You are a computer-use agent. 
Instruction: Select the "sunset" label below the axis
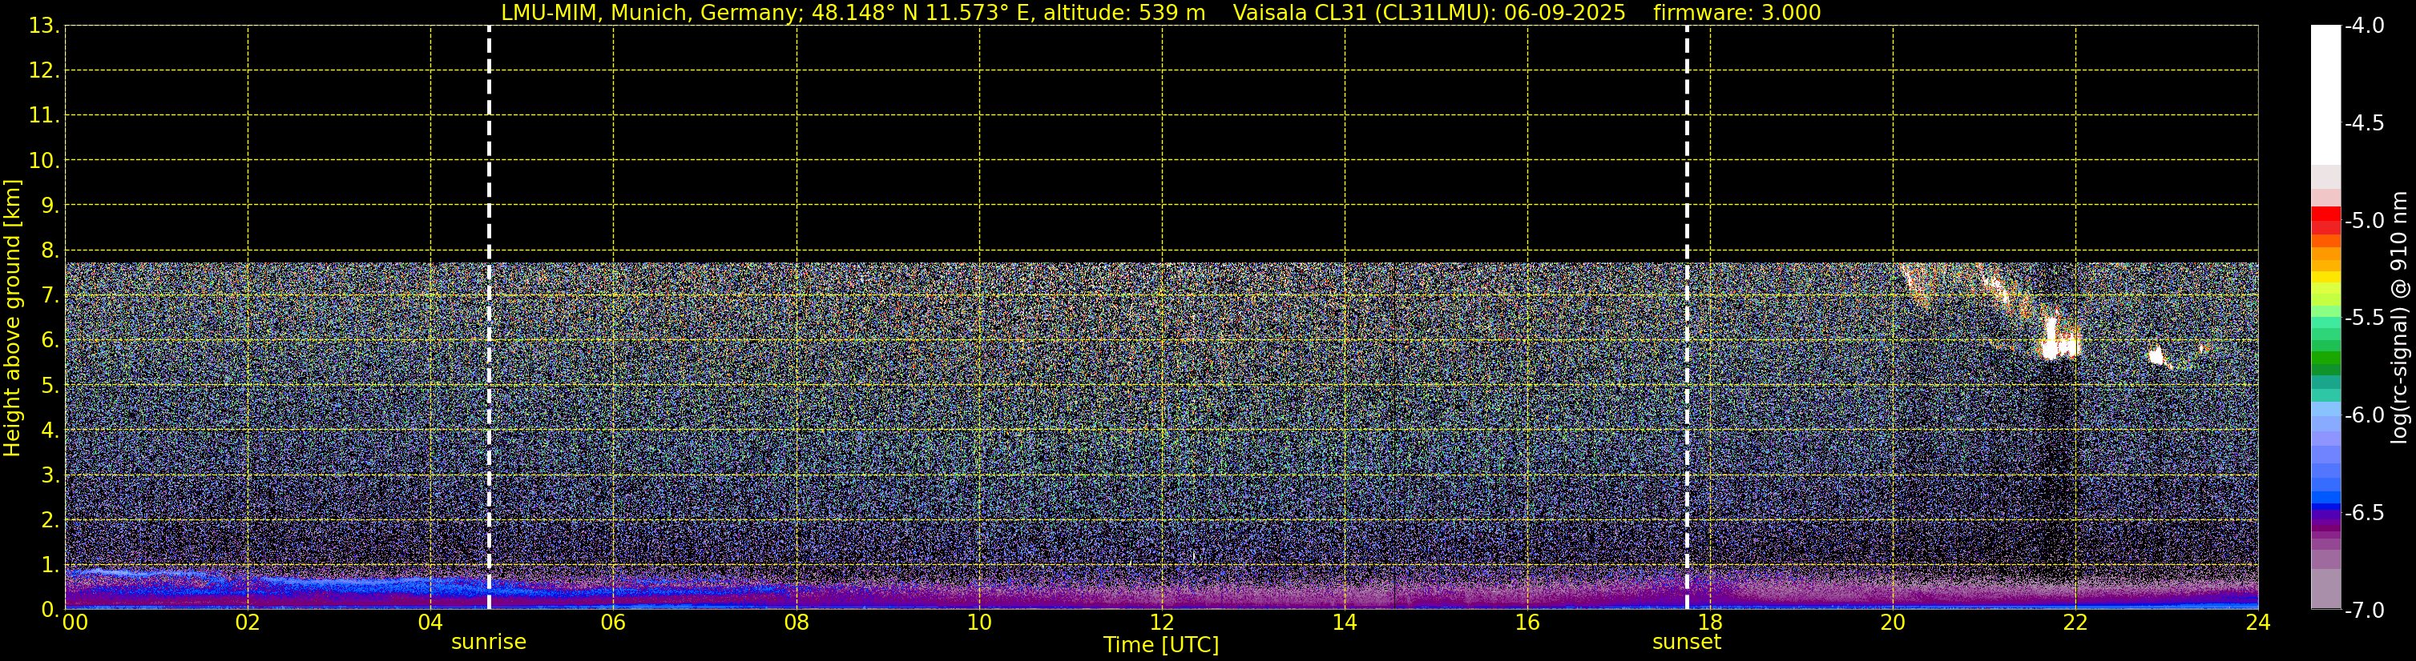1686,643
